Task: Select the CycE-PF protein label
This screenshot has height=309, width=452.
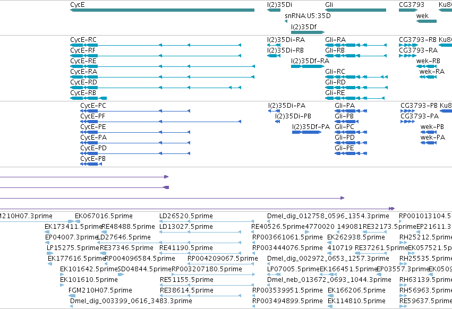Action: pyautogui.click(x=93, y=116)
